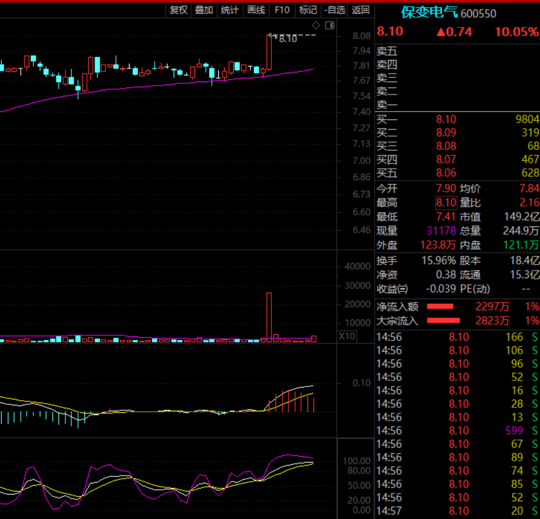Click the 6.46 price axis label
540x519 pixels.
(x=361, y=230)
